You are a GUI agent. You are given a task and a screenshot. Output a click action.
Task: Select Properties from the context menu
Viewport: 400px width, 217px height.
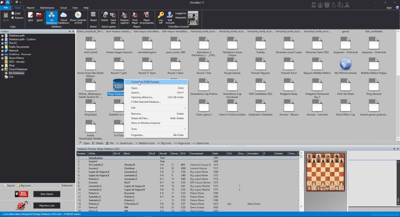point(137,135)
